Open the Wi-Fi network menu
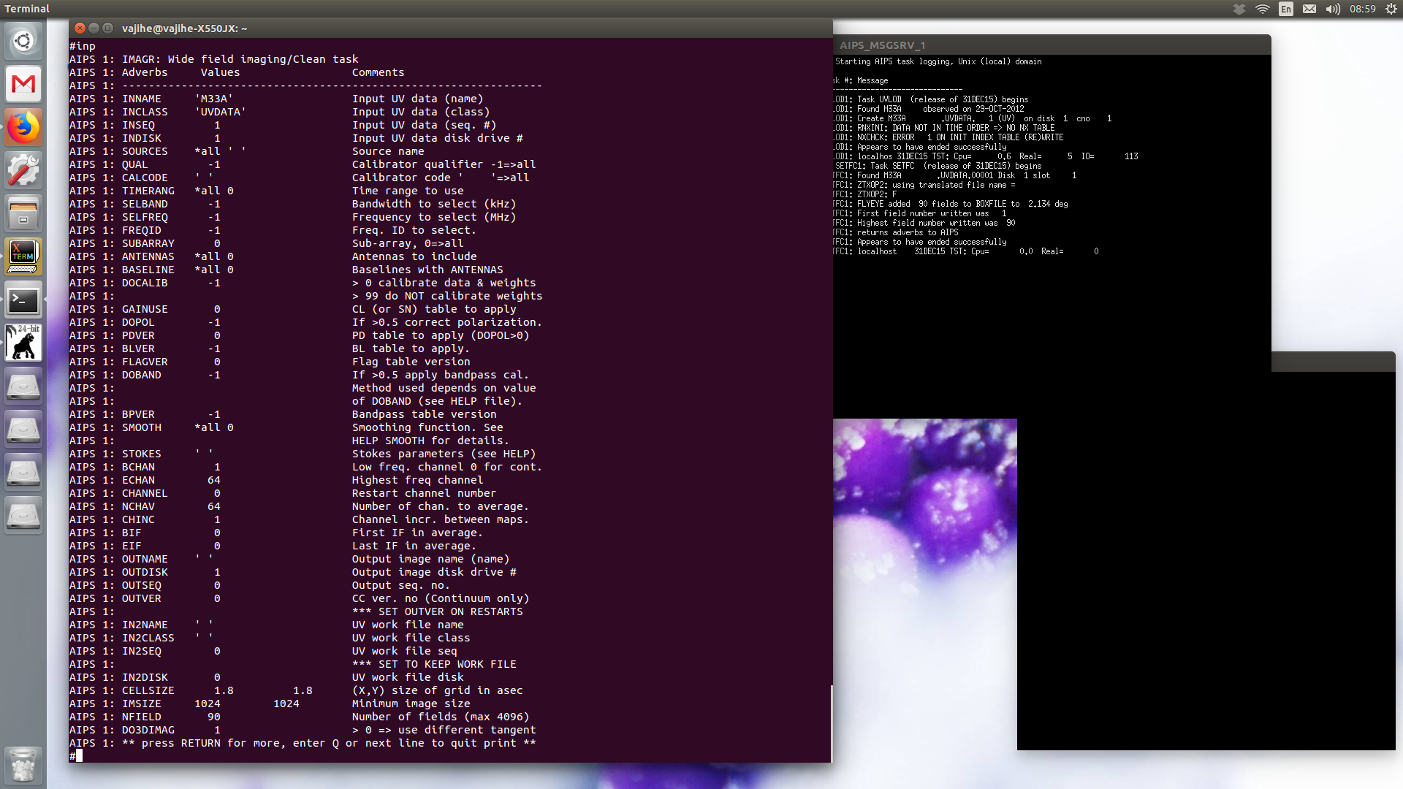Image resolution: width=1403 pixels, height=789 pixels. coord(1263,9)
